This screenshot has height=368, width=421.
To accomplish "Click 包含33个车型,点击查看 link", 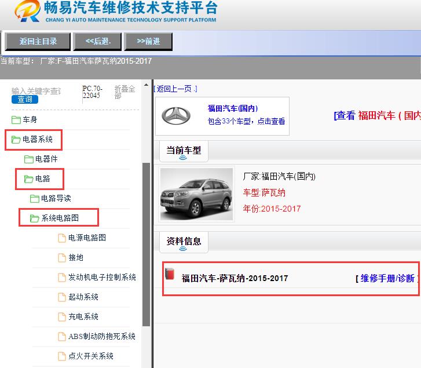I will tap(246, 122).
